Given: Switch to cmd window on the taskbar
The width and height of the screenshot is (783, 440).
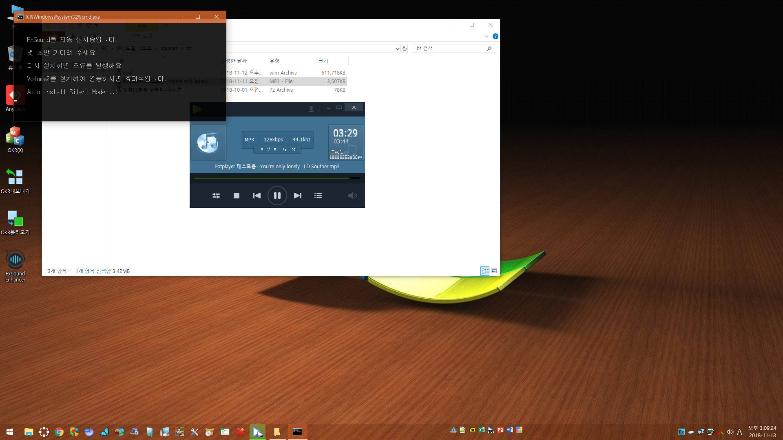Looking at the screenshot, I should pyautogui.click(x=297, y=432).
